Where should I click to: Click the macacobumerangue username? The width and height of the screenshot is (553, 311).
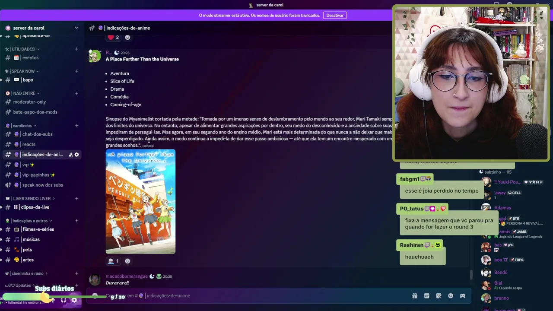coord(127,276)
